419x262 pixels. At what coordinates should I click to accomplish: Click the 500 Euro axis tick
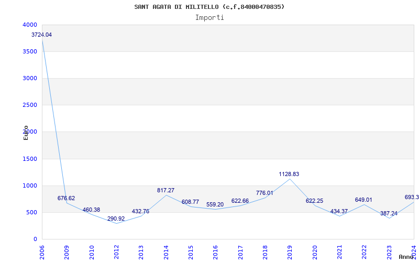point(32,213)
